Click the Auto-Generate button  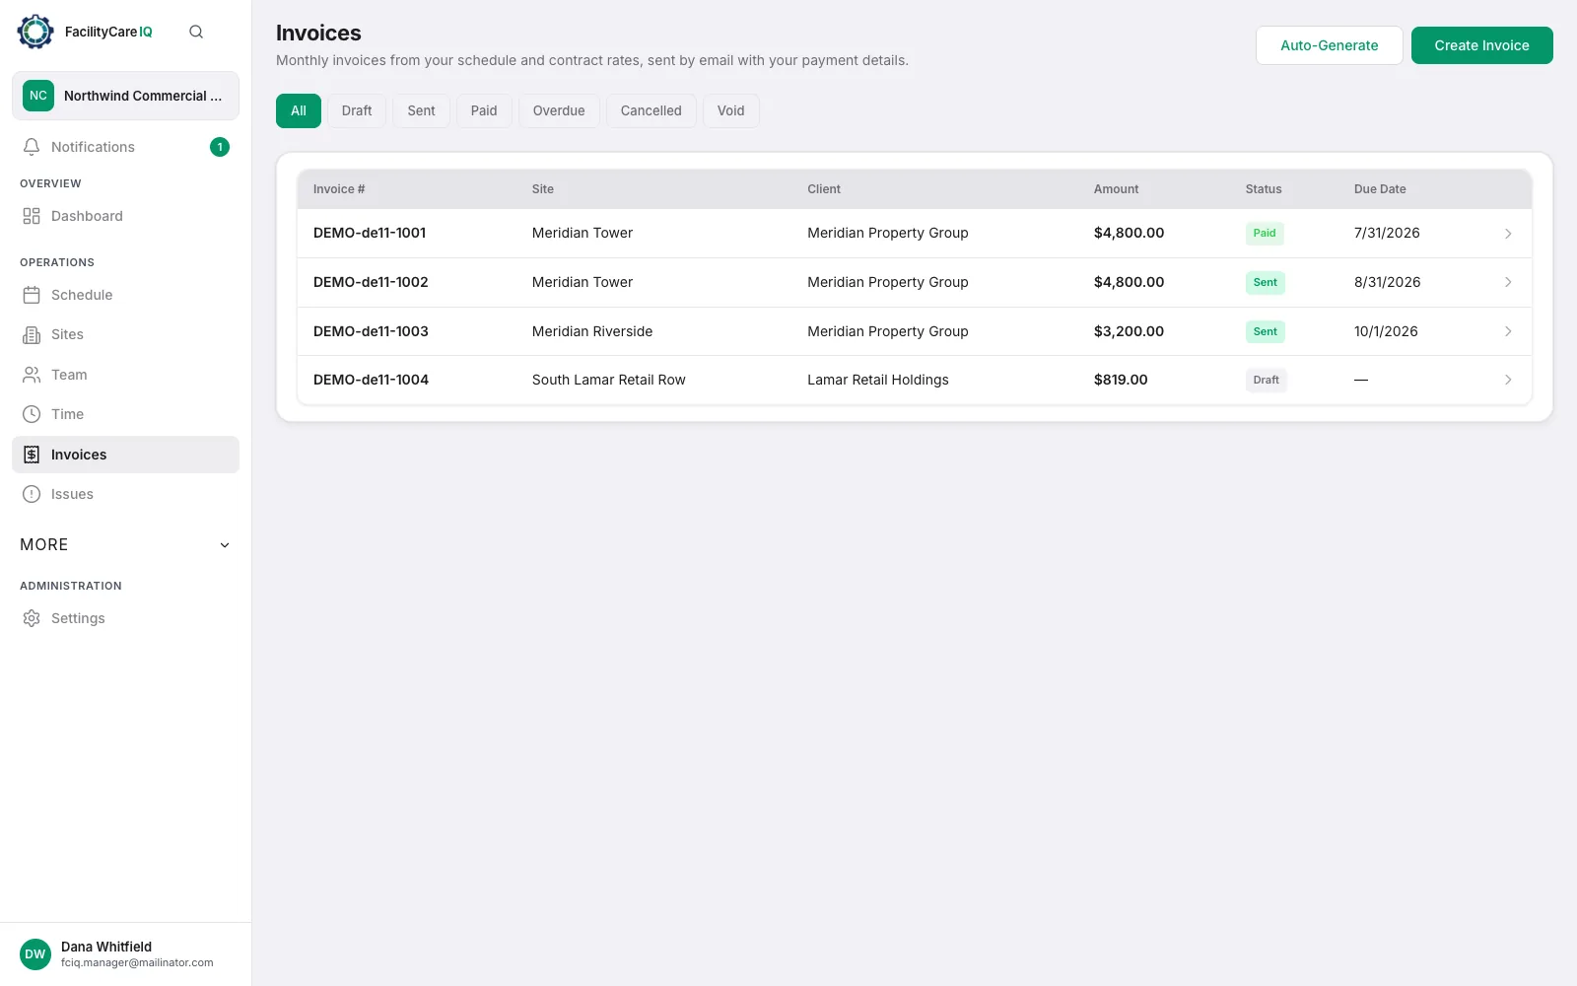[1329, 45]
